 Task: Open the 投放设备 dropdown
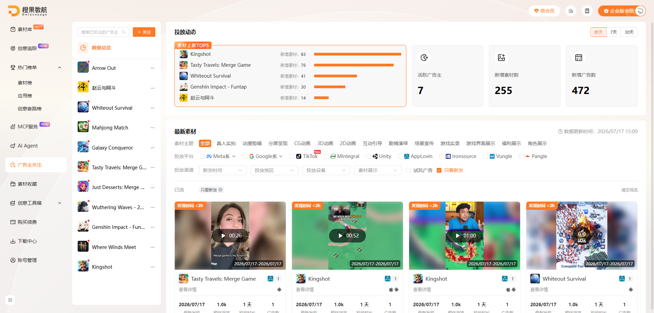tap(326, 170)
